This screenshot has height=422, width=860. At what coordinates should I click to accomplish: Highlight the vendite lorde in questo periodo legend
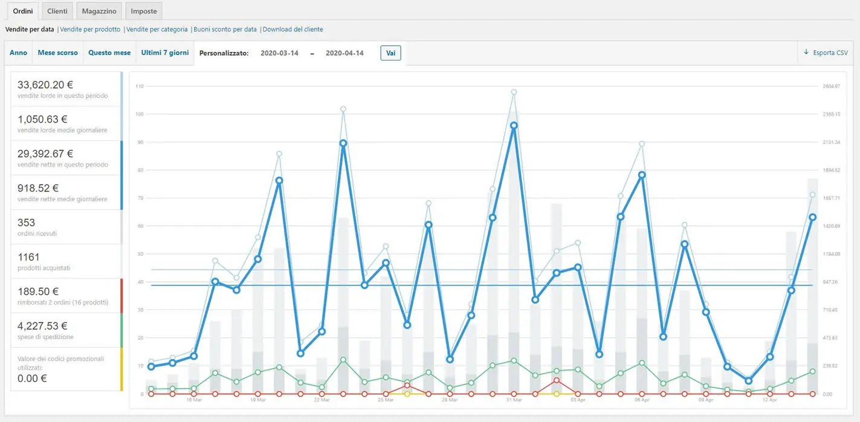(x=66, y=89)
